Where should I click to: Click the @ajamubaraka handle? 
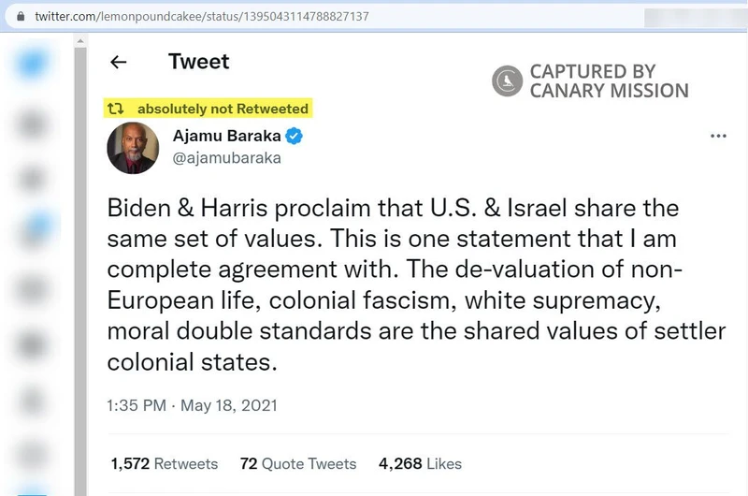[x=226, y=158]
